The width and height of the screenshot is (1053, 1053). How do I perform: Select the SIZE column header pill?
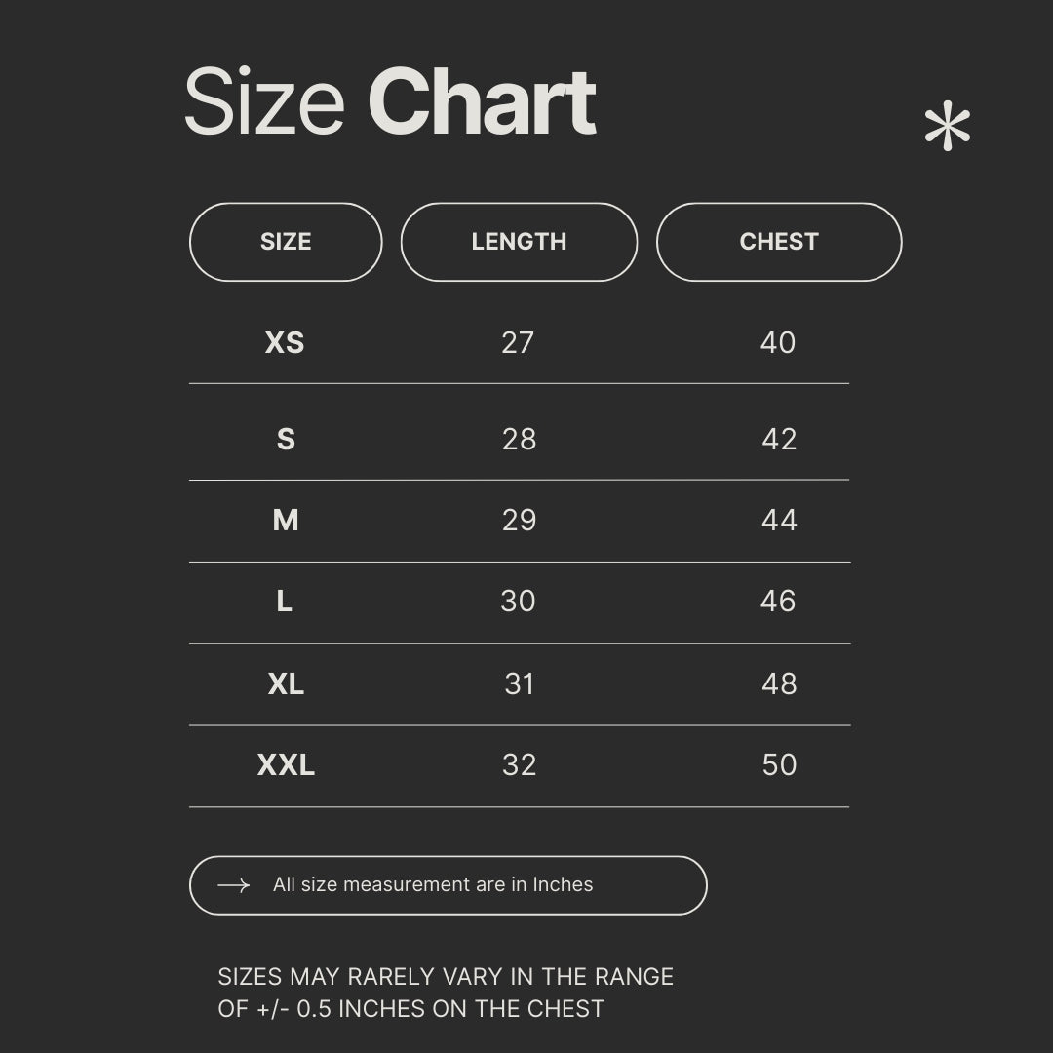286,242
